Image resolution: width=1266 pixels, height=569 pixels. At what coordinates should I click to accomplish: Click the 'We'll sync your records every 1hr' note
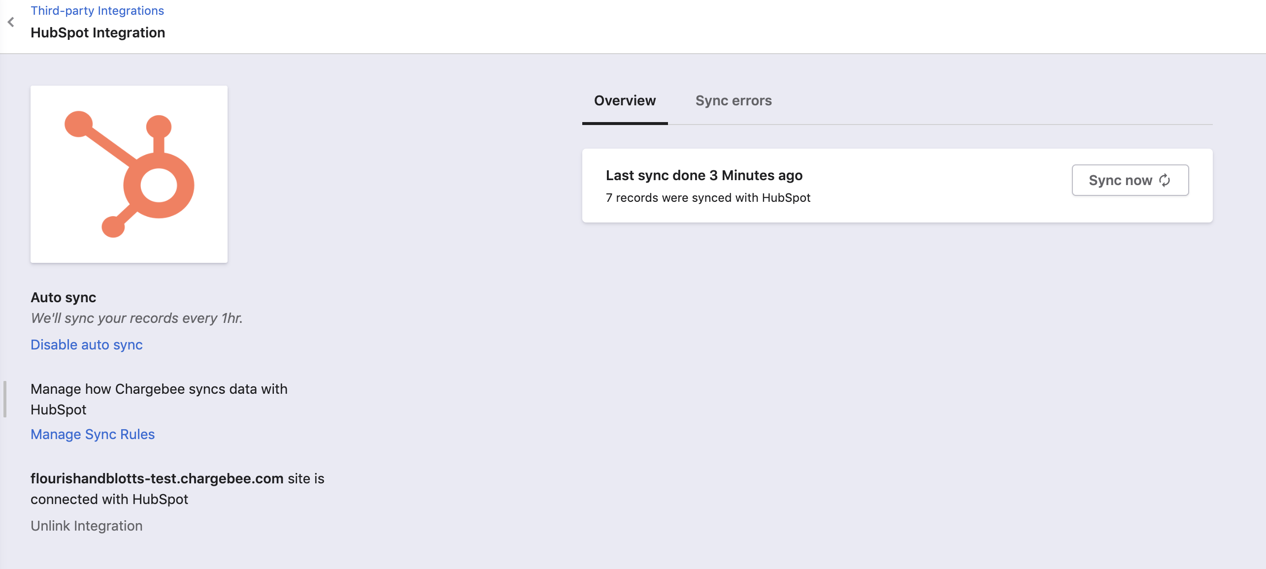pyautogui.click(x=136, y=318)
